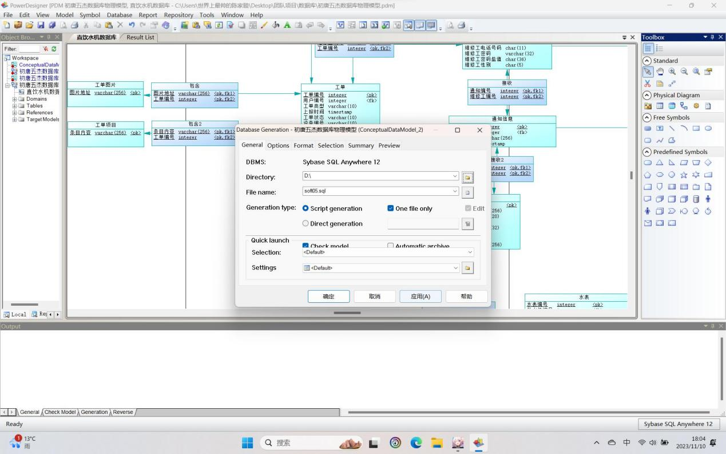Open Microsoft Edge from the taskbar
Screen dimensions: 726x454
click(416, 443)
